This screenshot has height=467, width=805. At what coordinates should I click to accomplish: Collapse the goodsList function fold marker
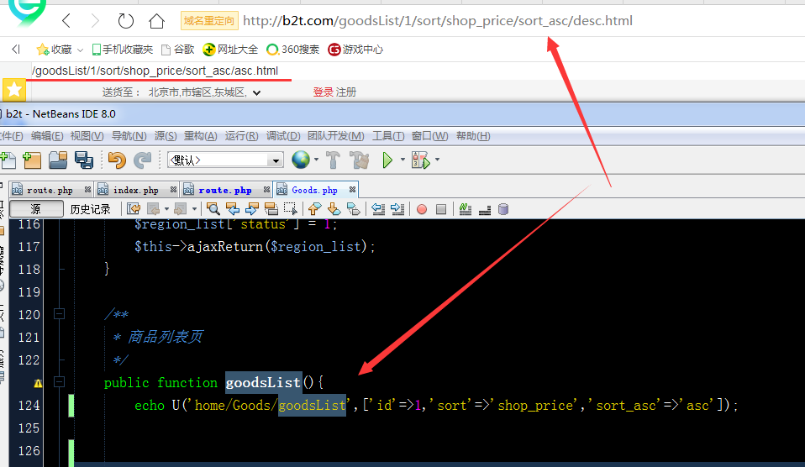click(x=59, y=382)
